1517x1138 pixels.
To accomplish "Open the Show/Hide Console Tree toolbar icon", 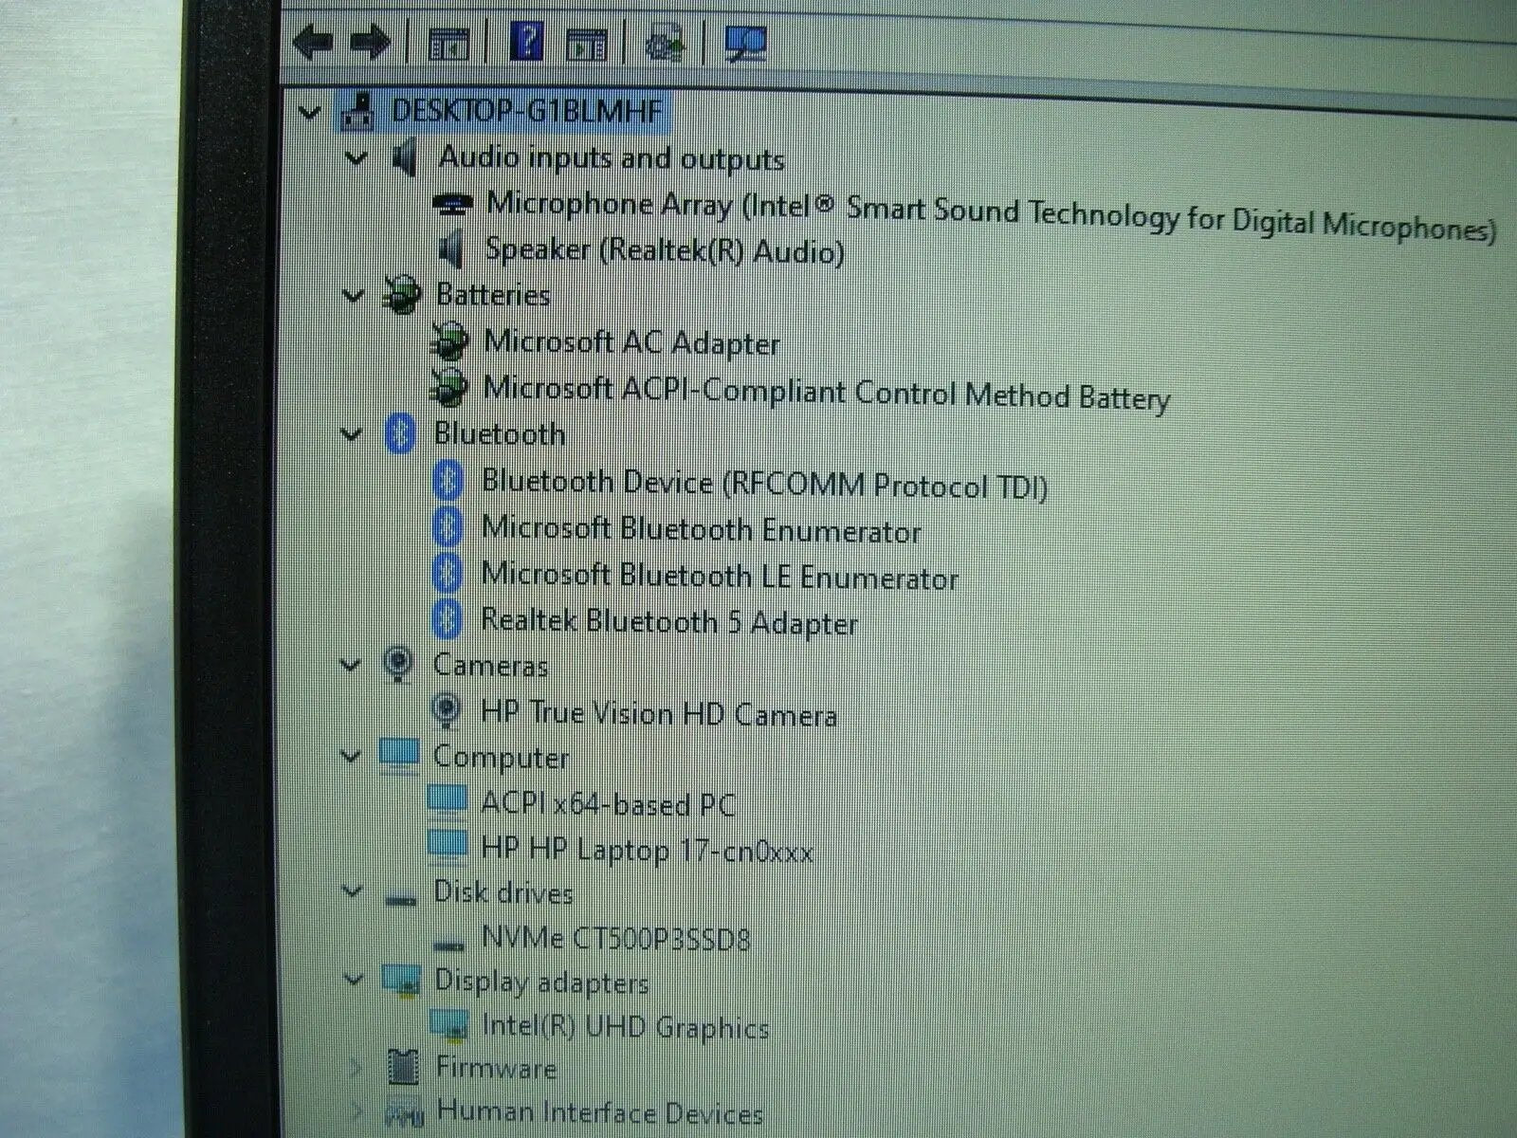I will pos(448,44).
